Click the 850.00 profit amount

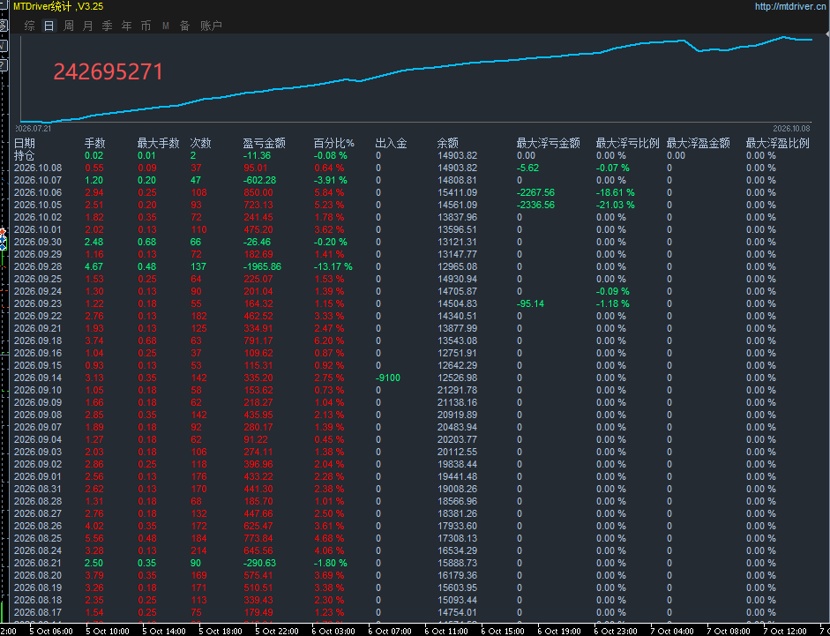click(x=258, y=192)
